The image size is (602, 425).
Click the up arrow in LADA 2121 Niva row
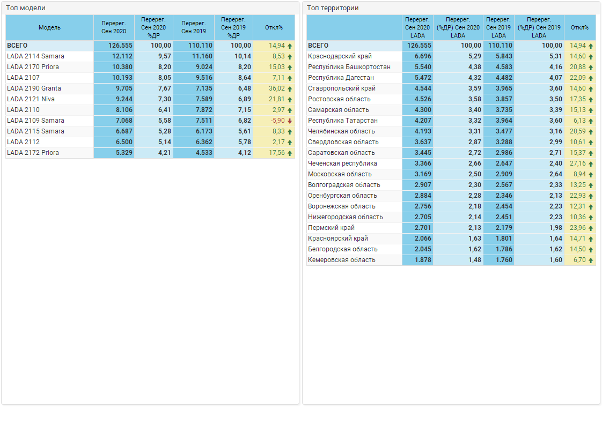(x=290, y=99)
